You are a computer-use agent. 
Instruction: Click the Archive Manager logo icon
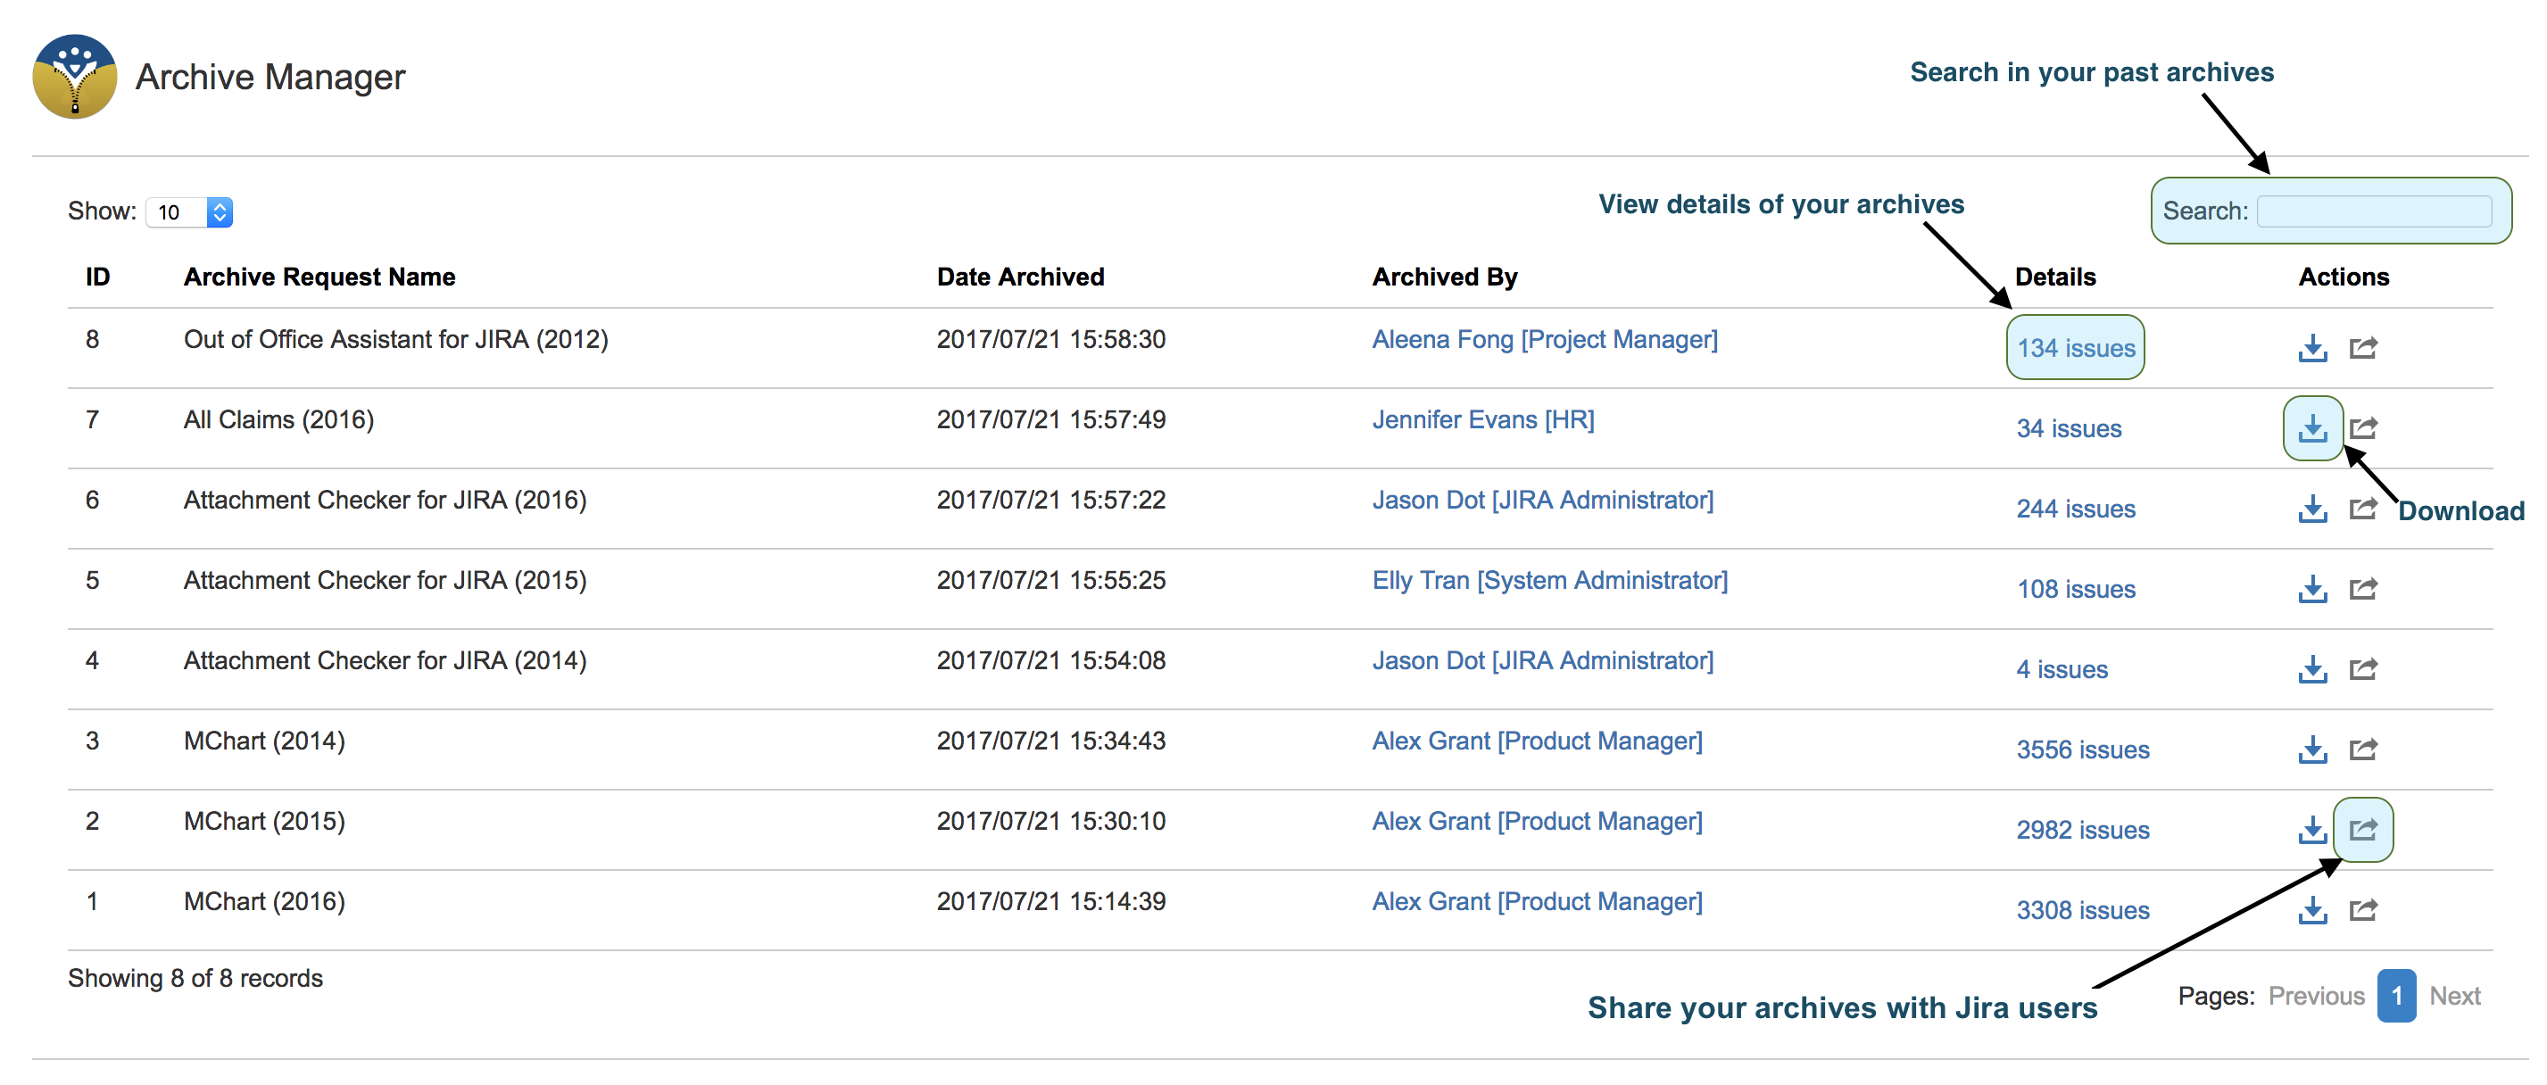click(x=75, y=77)
